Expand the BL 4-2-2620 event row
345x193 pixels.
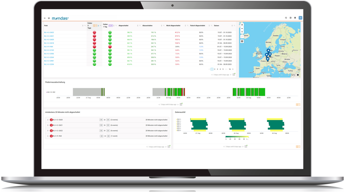[x=48, y=120]
